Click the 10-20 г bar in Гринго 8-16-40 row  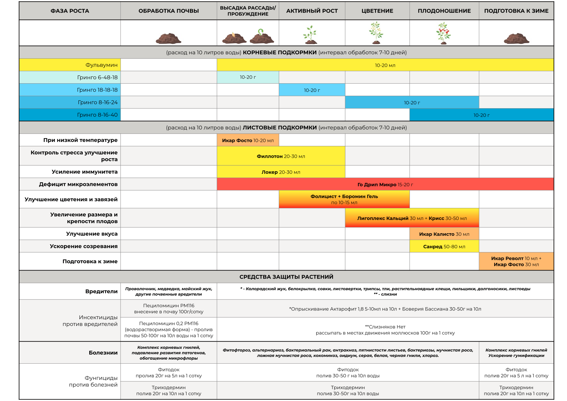(482, 115)
